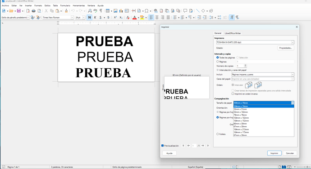Select the 104mm x 213mm paper size

pyautogui.click(x=264, y=129)
